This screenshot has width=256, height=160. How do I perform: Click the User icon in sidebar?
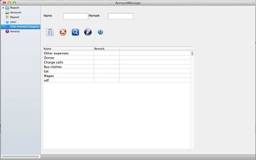(x=7, y=22)
